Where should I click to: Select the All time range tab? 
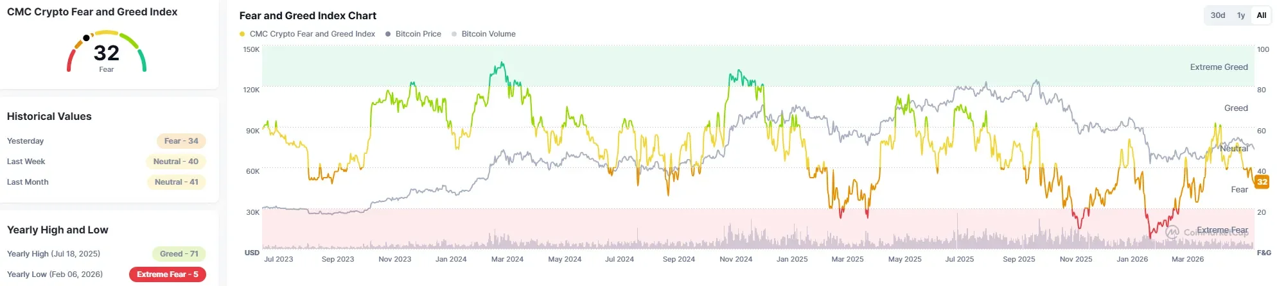[1262, 15]
